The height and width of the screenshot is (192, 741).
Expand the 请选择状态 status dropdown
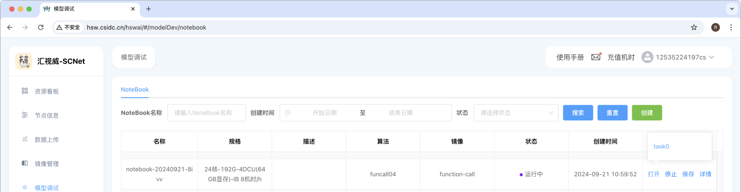tap(516, 113)
